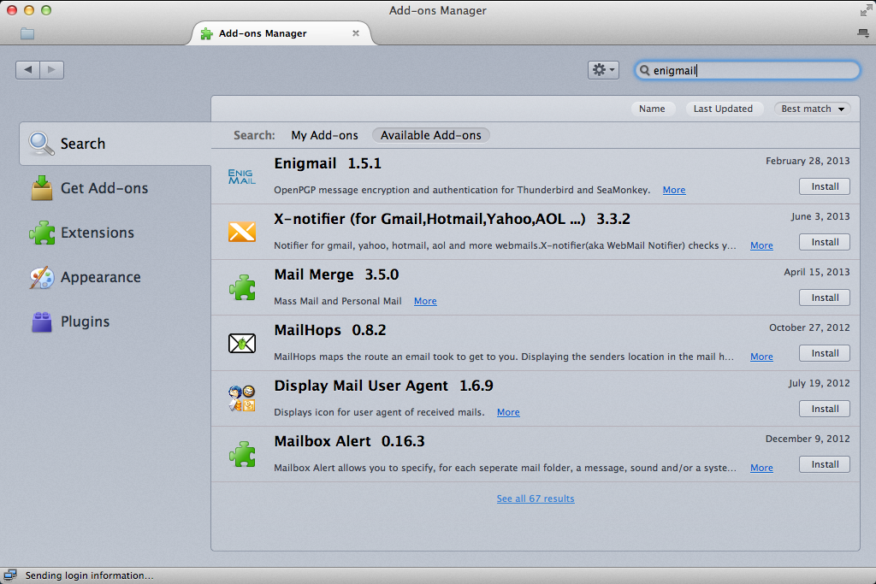Open the Appearance category
Viewport: 876px width, 584px height.
point(115,278)
